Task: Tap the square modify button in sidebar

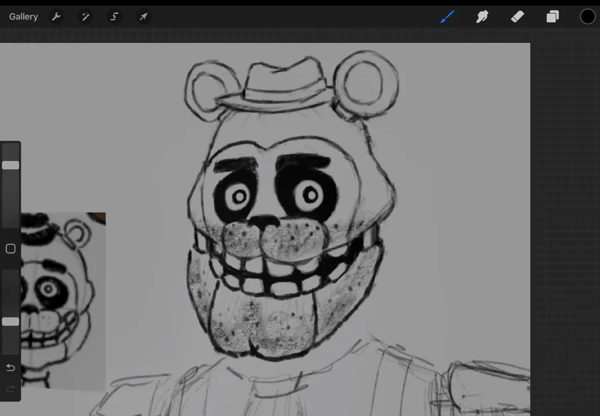Action: point(10,249)
